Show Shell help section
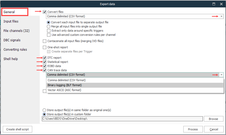This screenshot has height=135, width=226. [11, 59]
